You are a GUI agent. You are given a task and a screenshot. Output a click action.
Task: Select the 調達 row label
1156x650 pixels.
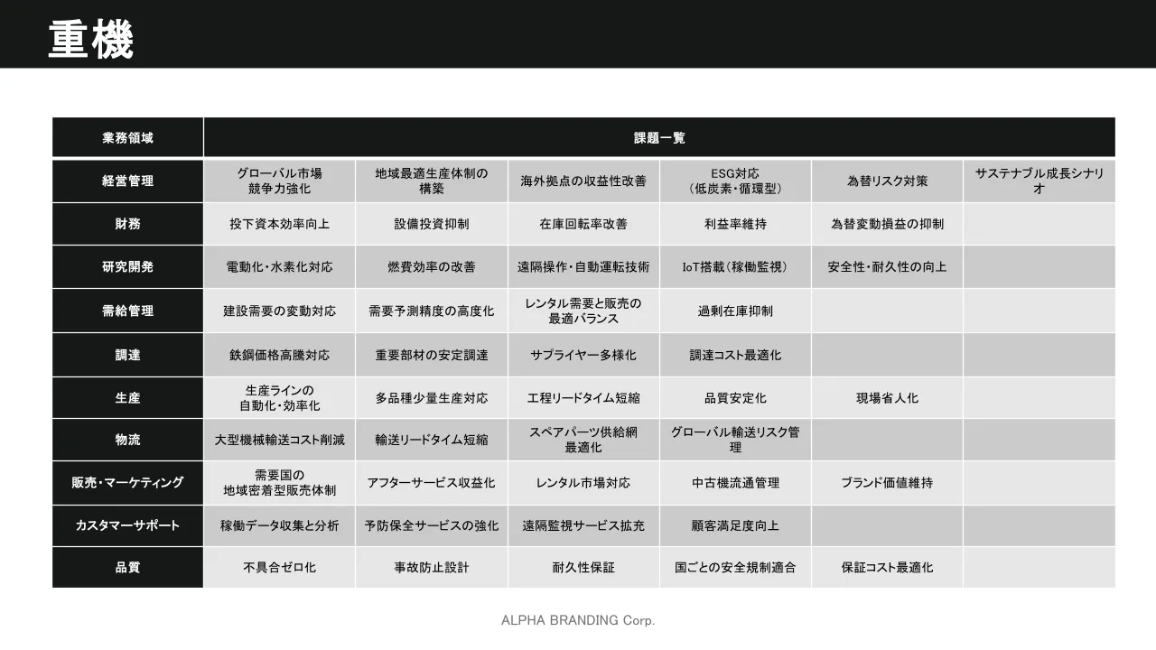(127, 355)
